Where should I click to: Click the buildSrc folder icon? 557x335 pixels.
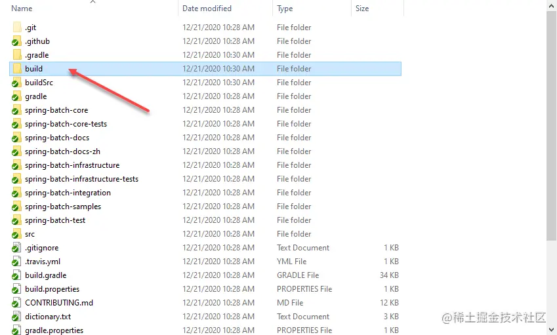16,83
